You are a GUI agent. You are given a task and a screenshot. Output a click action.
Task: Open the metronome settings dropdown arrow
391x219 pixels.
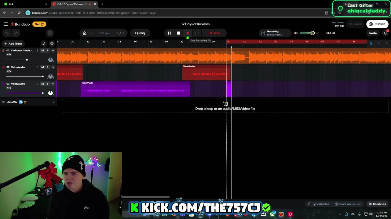[x=91, y=33]
